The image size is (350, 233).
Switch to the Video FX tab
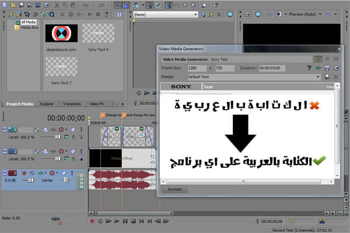(x=97, y=104)
